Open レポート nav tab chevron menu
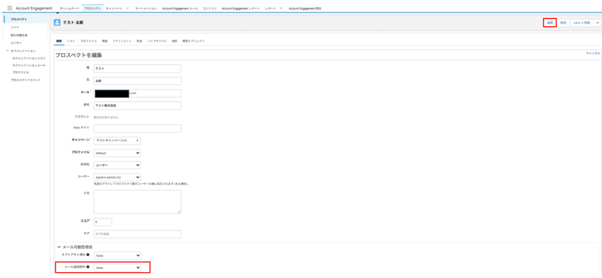 click(x=281, y=8)
